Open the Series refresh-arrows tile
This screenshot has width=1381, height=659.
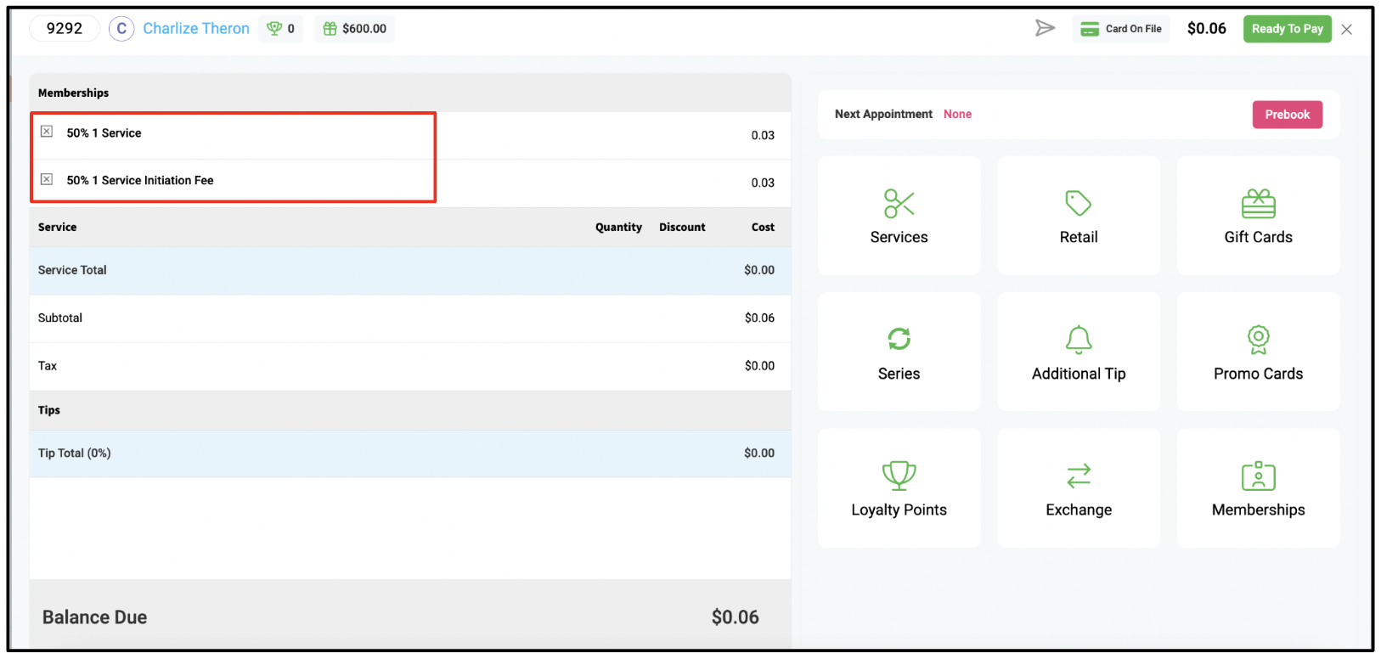(899, 352)
